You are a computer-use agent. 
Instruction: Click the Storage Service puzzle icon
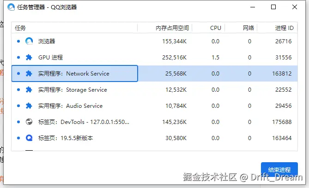click(29, 90)
